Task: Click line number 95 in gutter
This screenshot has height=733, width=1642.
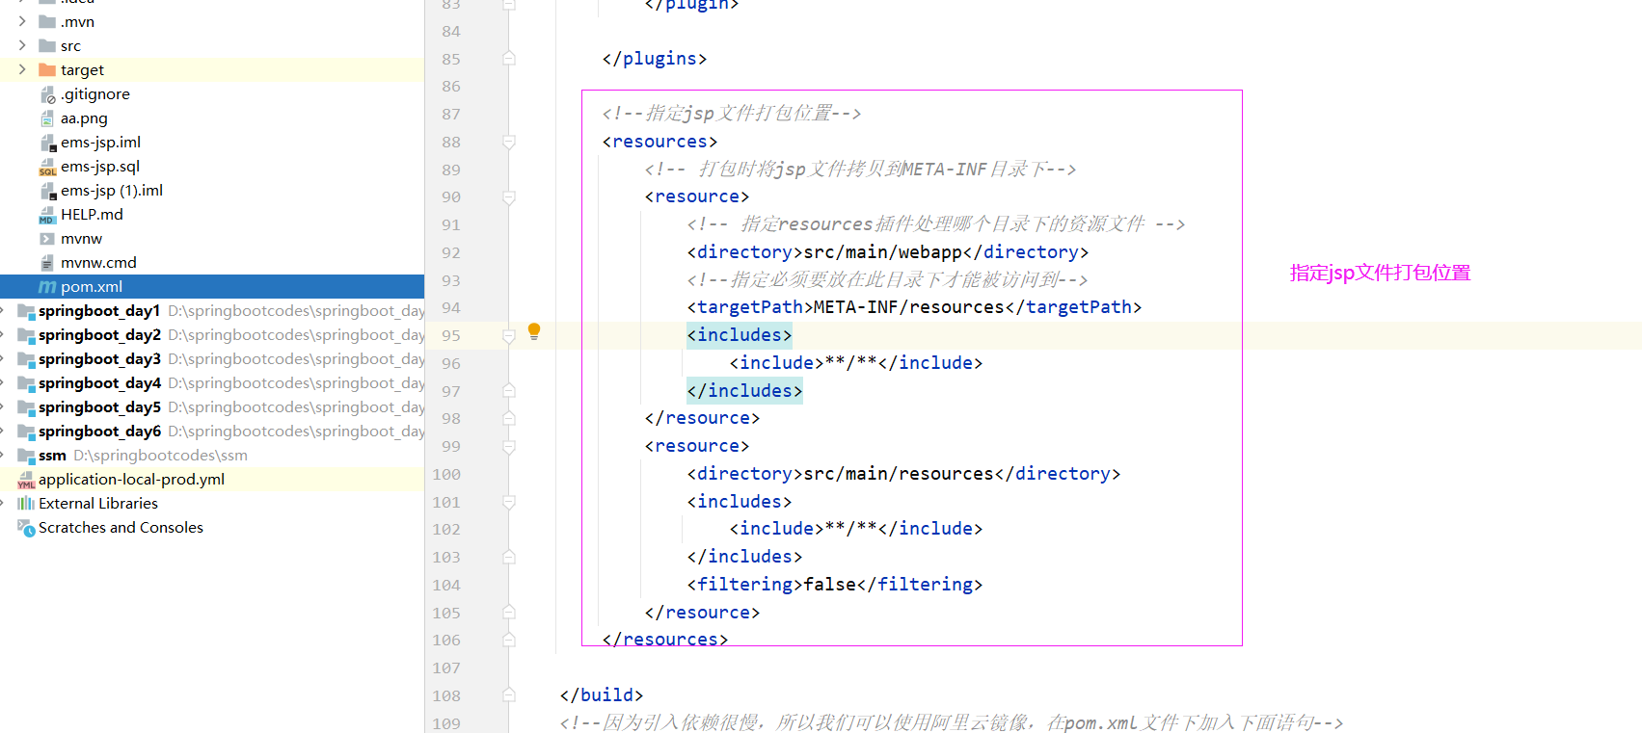Action: click(451, 335)
